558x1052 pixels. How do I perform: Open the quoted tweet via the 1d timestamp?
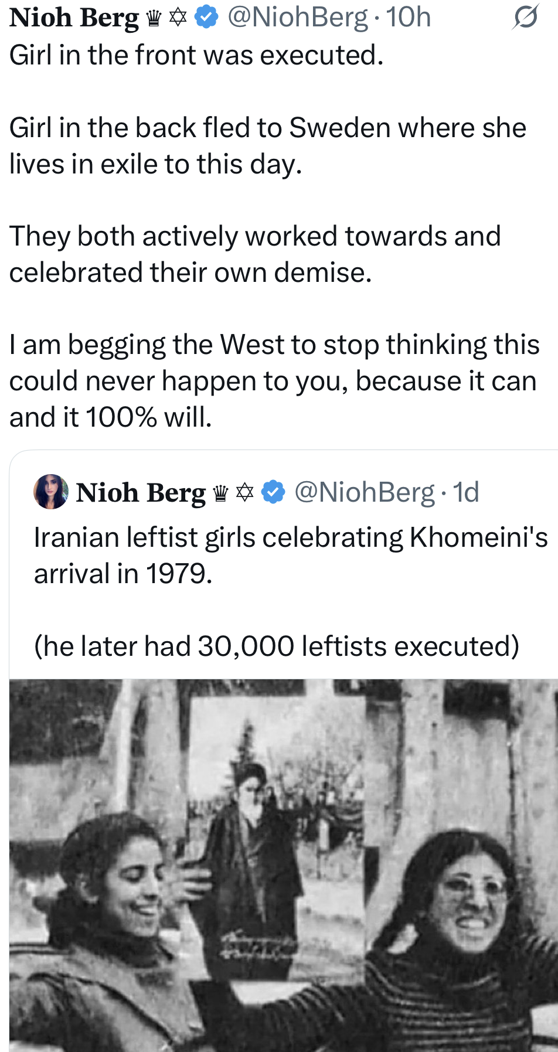[466, 492]
